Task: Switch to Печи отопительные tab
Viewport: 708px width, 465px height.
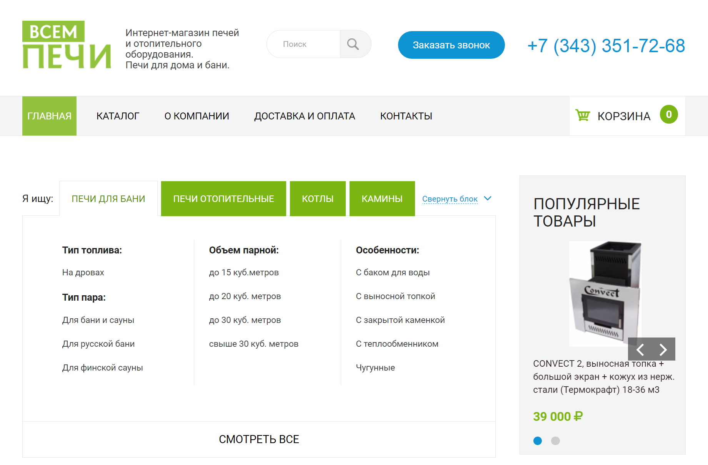Action: tap(223, 199)
